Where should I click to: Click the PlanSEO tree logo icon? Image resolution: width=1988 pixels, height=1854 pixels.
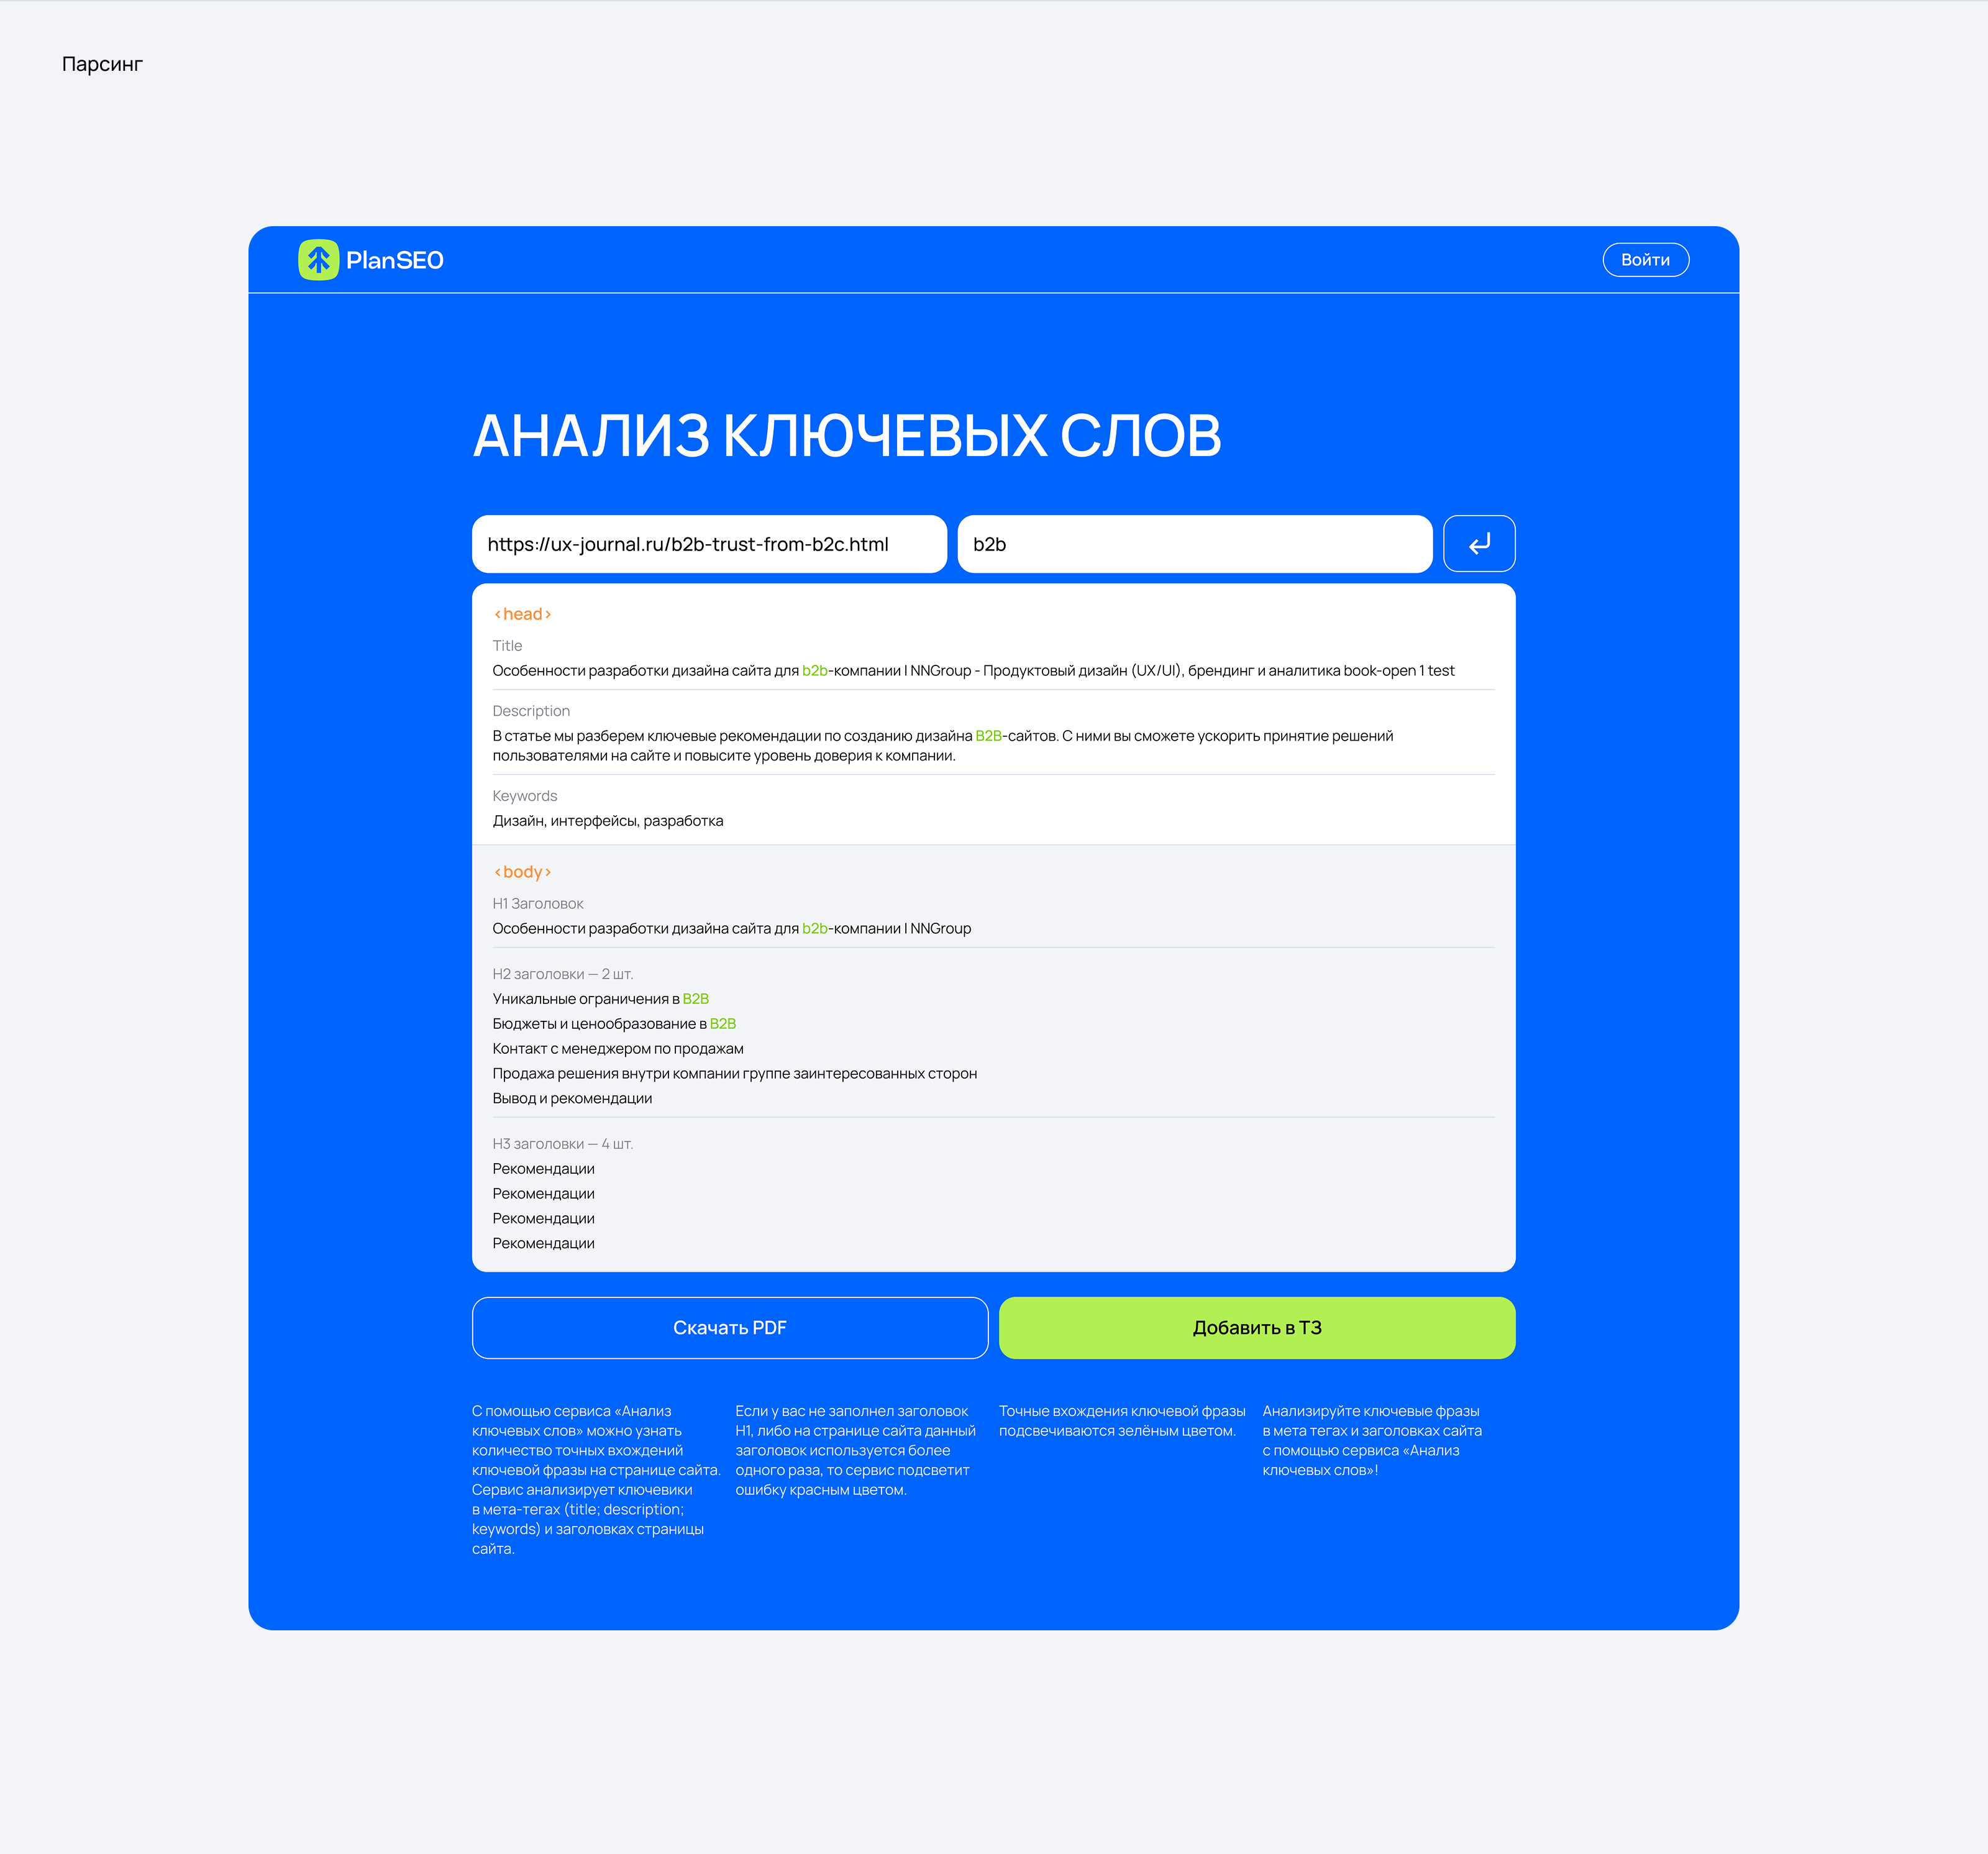point(320,259)
